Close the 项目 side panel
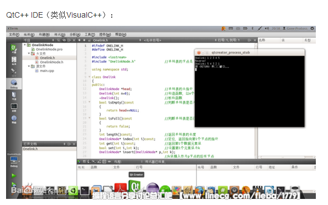Screen dimensions: 328x205 [x=74, y=40]
